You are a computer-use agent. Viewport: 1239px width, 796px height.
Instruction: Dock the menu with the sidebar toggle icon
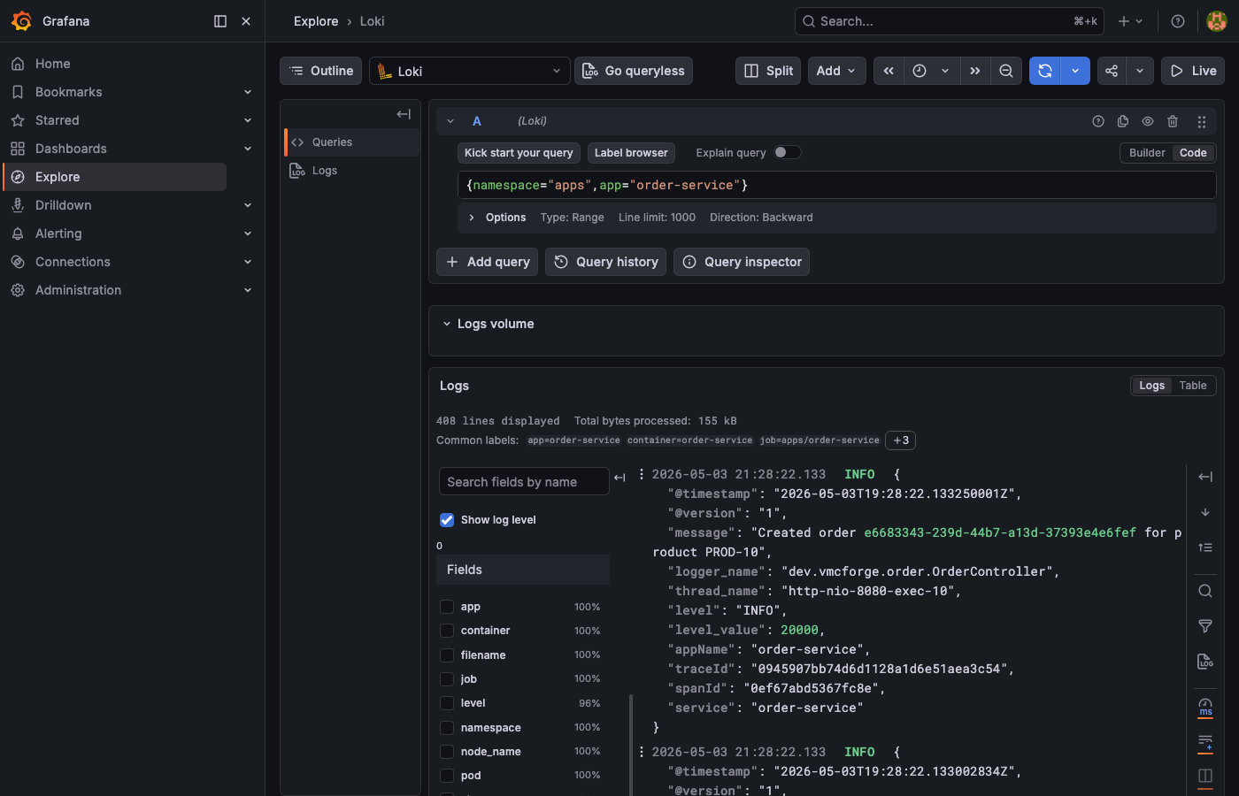point(220,21)
